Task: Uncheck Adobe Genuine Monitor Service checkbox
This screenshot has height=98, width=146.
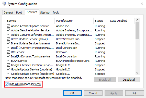Action: coord(8,30)
